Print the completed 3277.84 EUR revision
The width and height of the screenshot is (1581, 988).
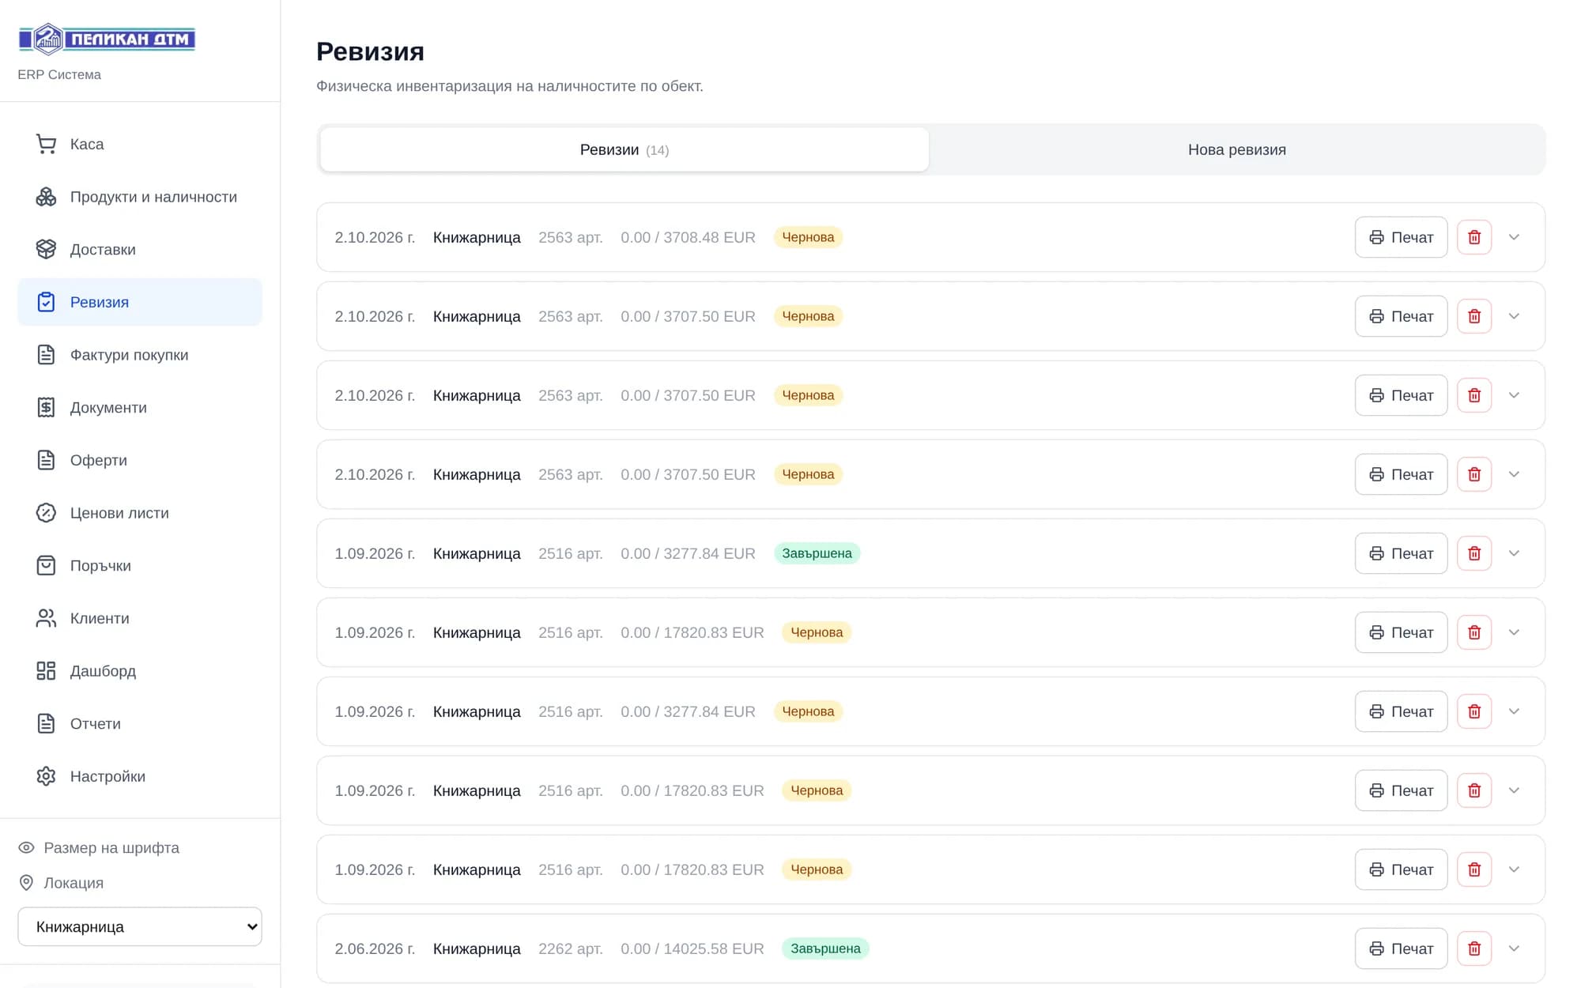click(1401, 553)
